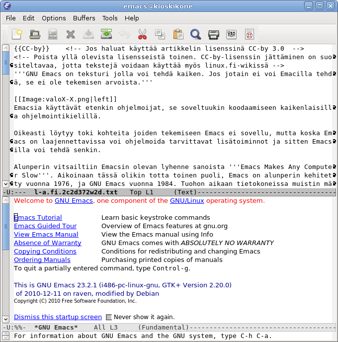Maximize the emacs@kioskikone window
338x342 pixels.
point(320,6)
